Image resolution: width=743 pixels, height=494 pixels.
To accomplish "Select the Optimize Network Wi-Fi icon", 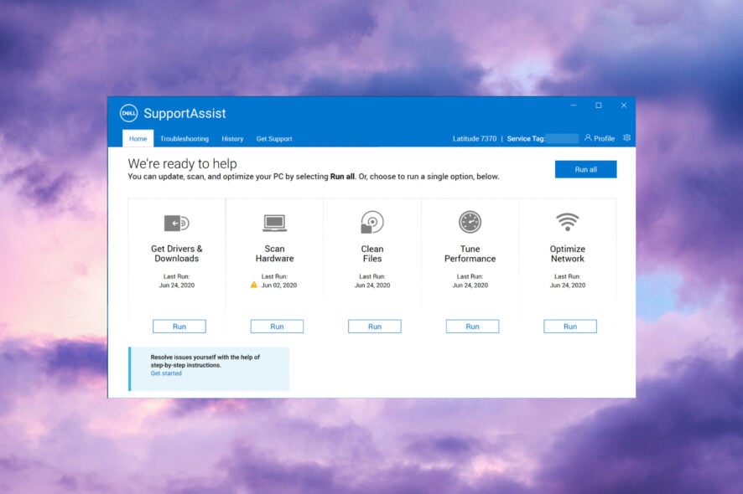I will [x=568, y=222].
